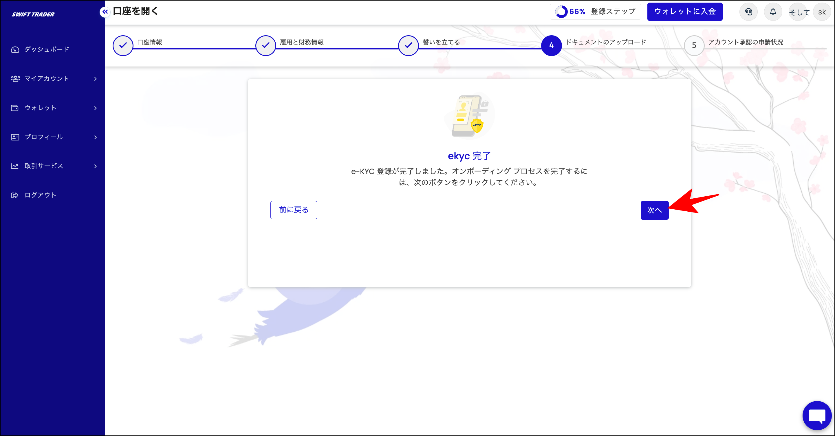Expand the ウォレット submenu chevron
This screenshot has height=436, width=835.
click(95, 108)
